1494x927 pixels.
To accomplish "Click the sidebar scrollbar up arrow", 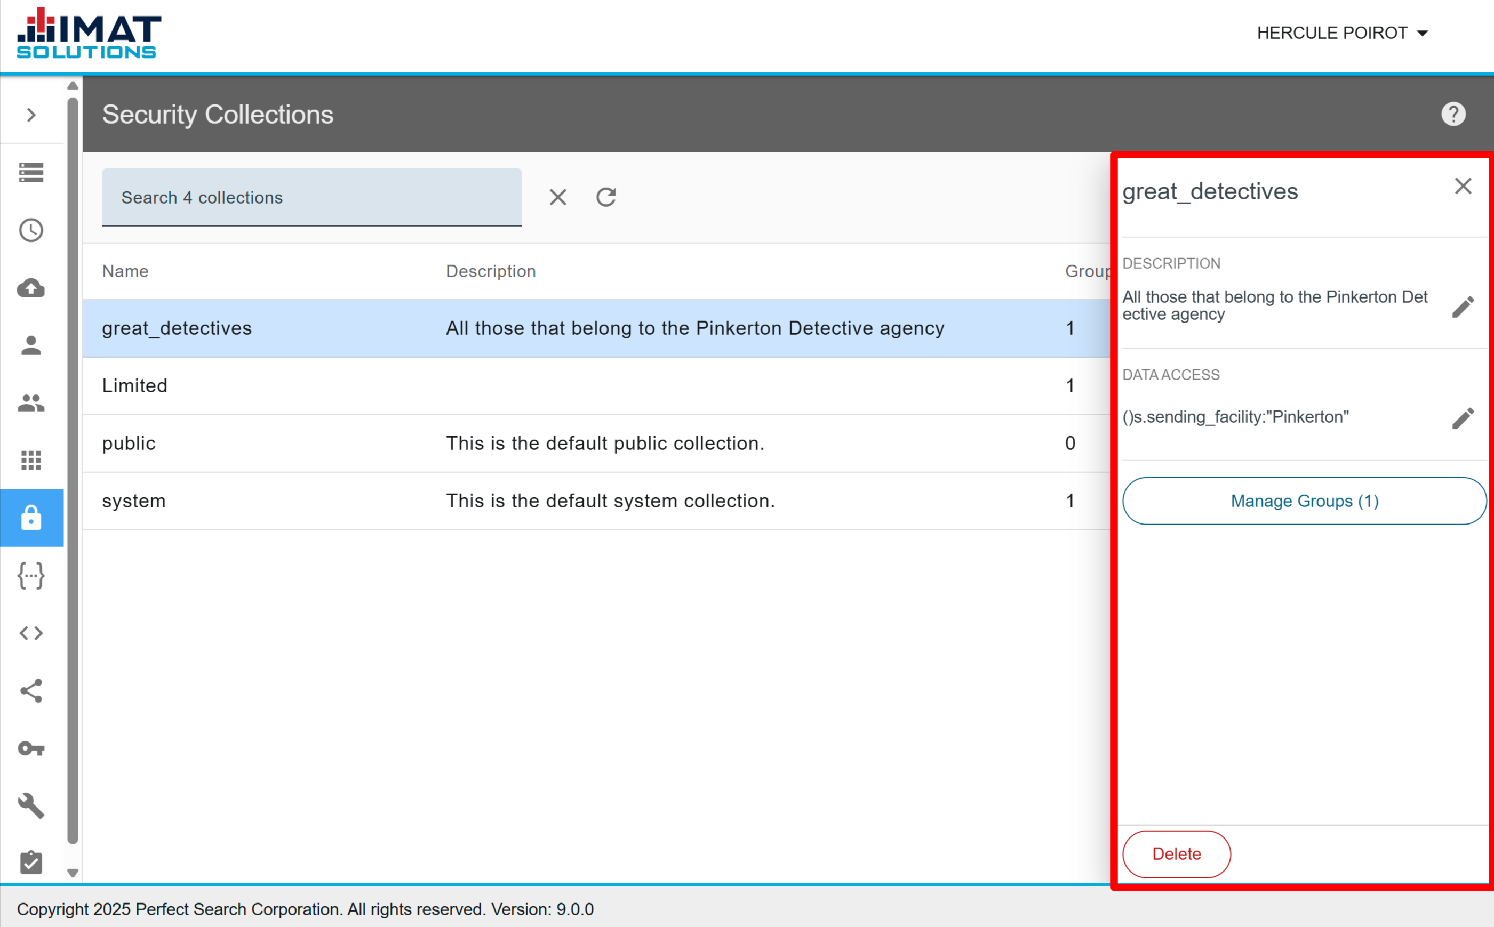I will coord(73,86).
